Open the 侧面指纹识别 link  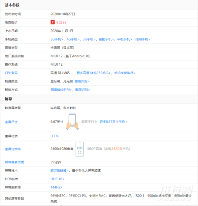pyautogui.click(x=61, y=90)
